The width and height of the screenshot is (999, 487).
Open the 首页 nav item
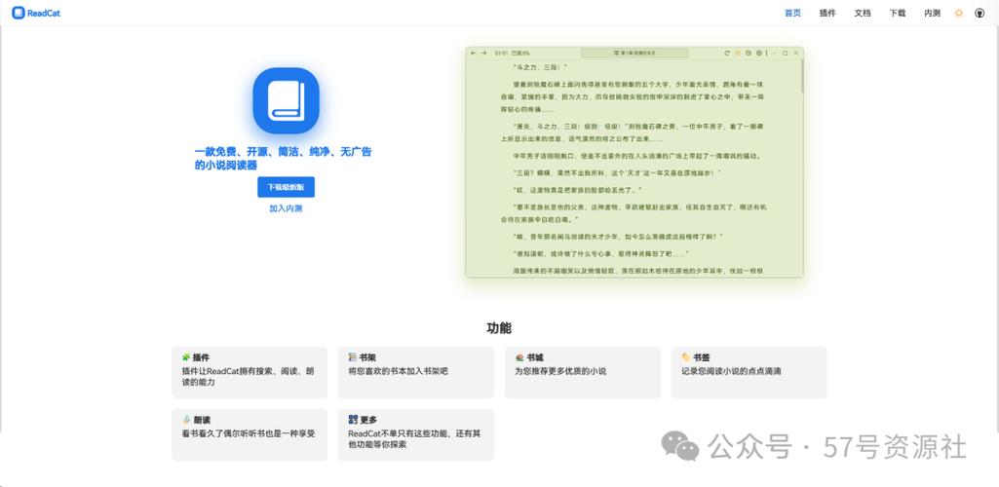coord(792,13)
